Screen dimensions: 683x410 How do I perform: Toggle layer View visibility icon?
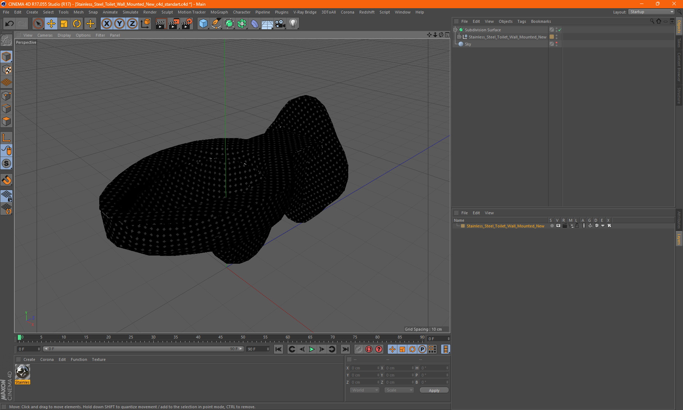[x=558, y=226]
